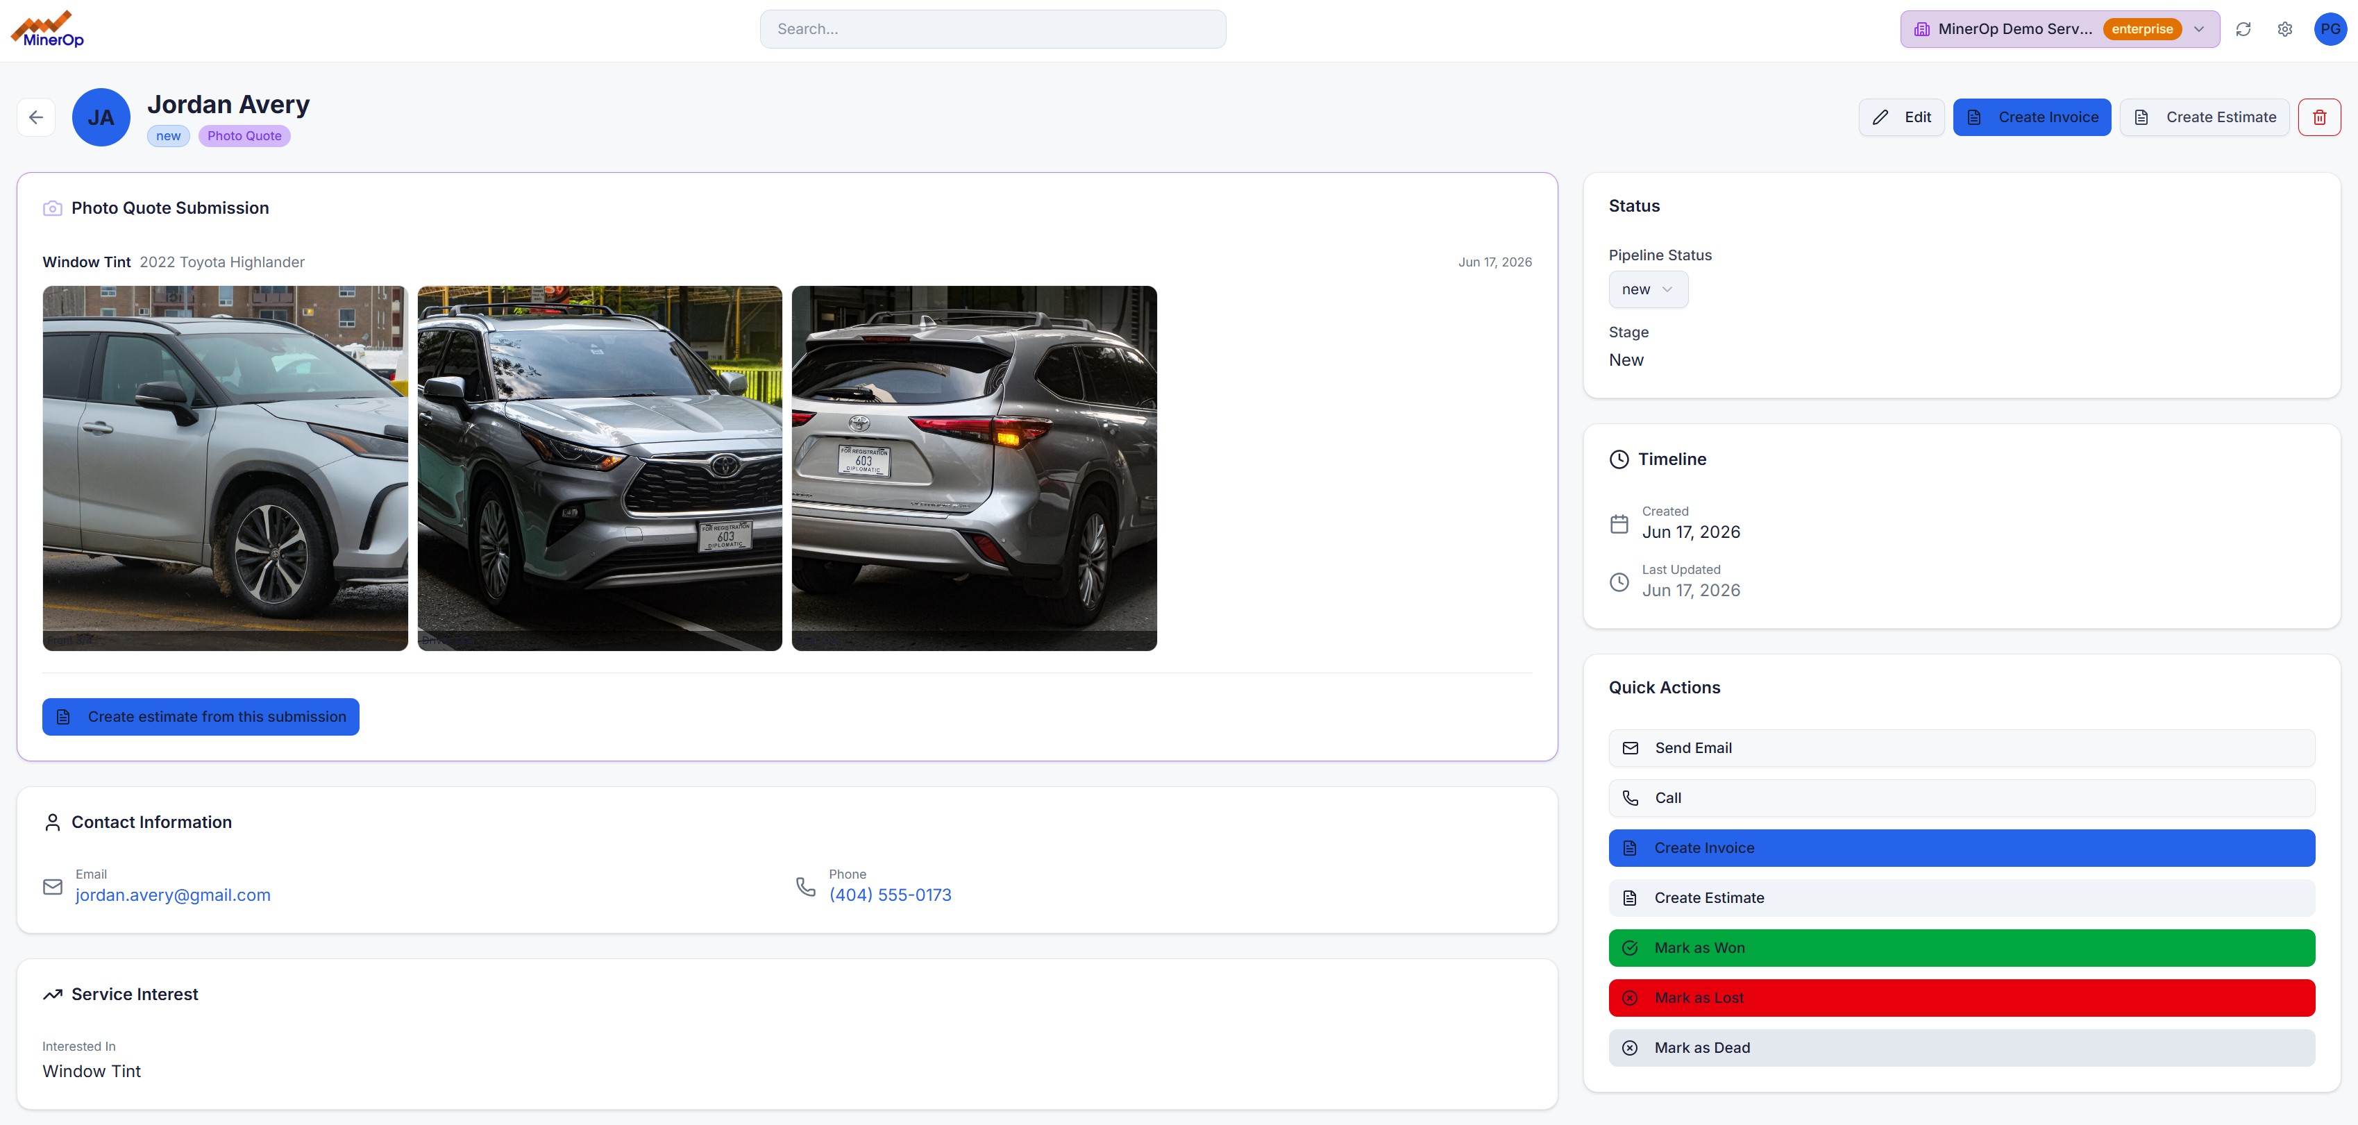Click the Last Updated date Jun 17, 2026
2358x1125 pixels.
(1691, 591)
